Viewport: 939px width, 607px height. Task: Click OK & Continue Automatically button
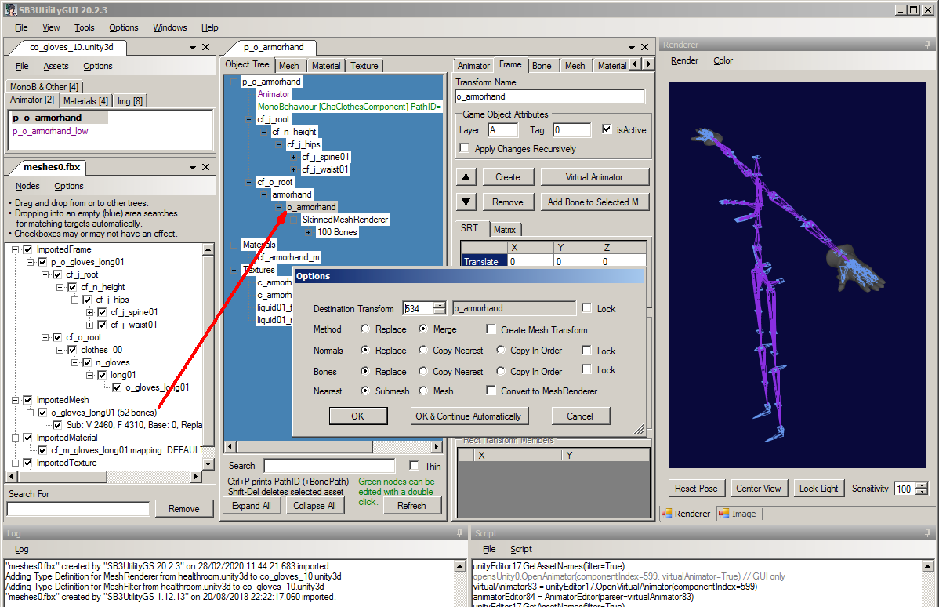point(468,416)
